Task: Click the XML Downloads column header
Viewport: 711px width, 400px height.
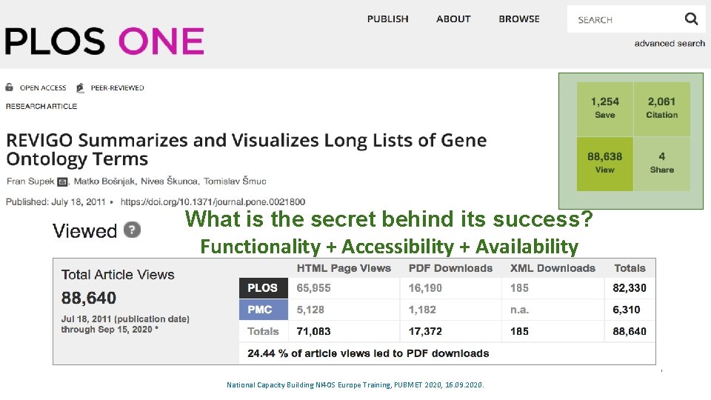Action: click(x=553, y=268)
